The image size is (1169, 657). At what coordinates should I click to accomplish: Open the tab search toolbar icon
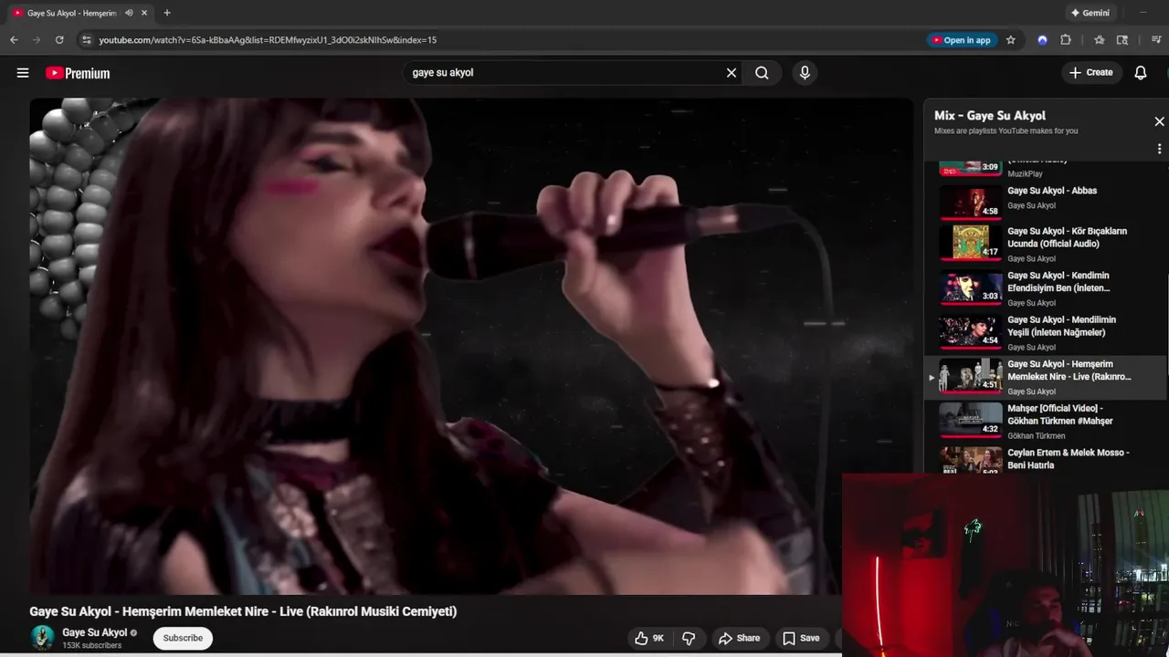coord(1122,40)
